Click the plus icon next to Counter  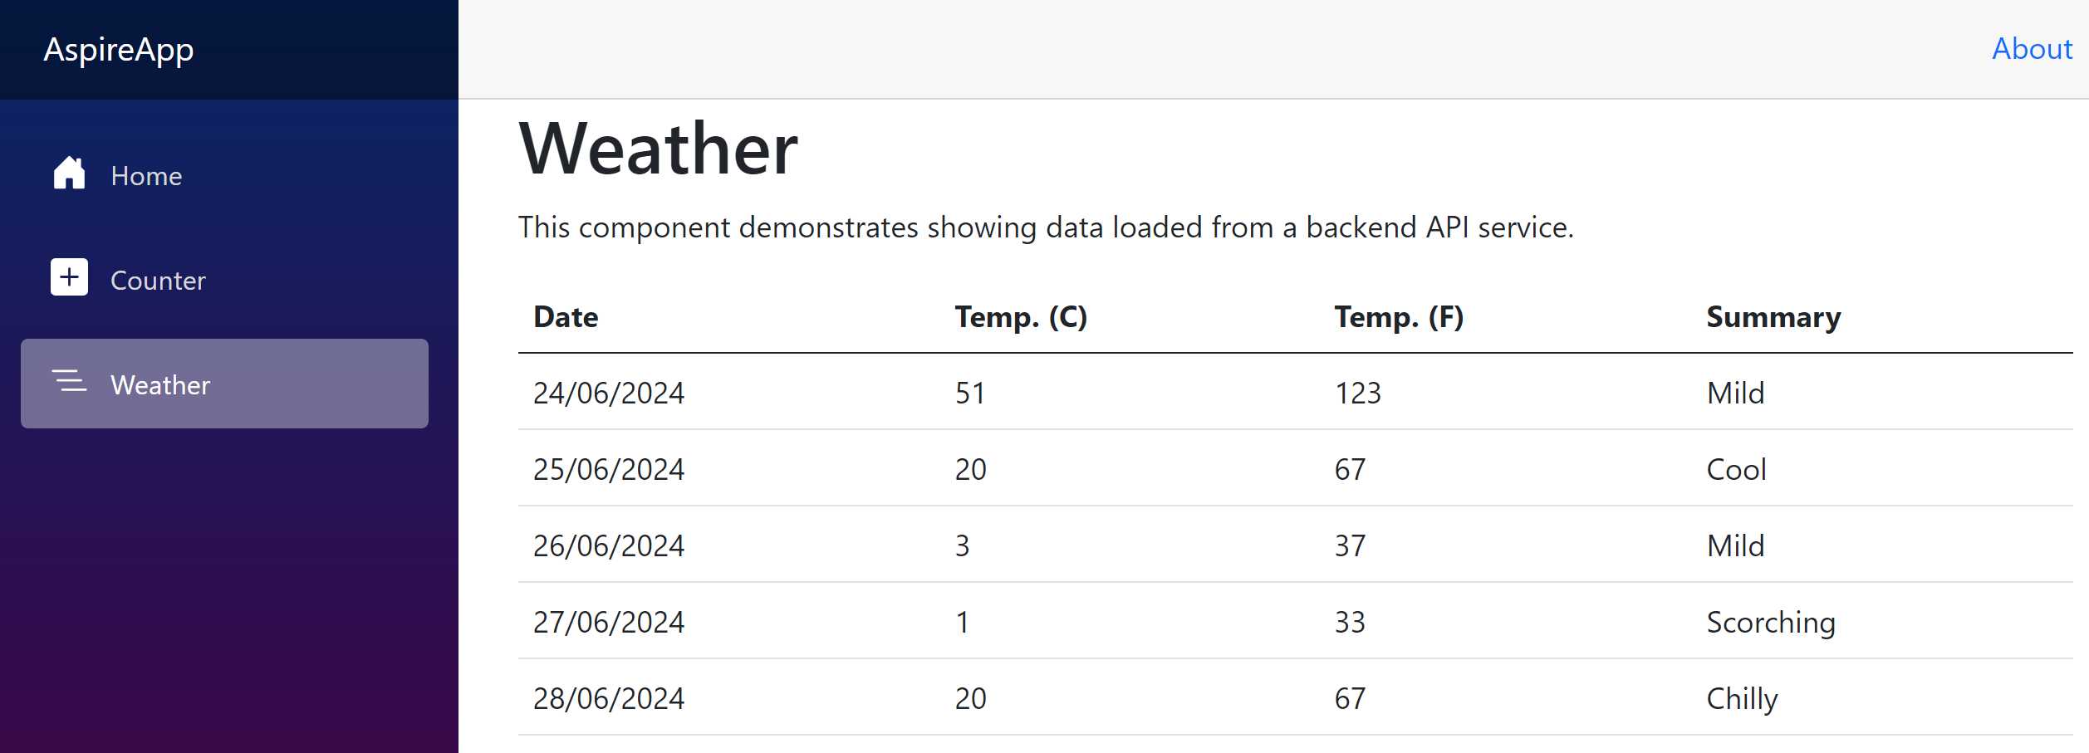69,278
